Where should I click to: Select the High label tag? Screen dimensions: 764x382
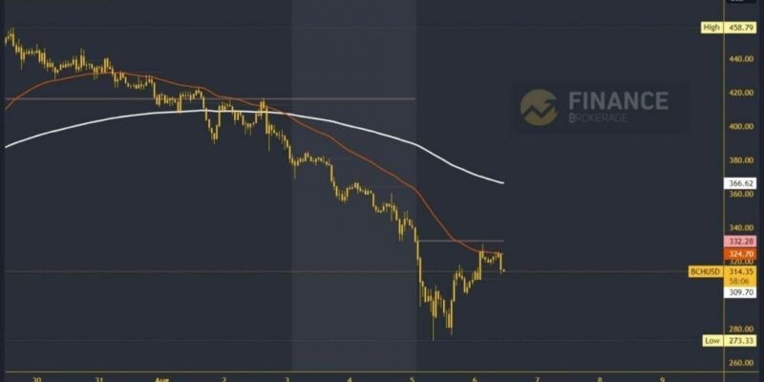[x=711, y=28]
